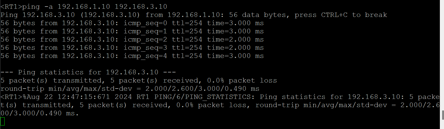The image size is (444, 129).
Task: Click the green terminal cursor block
Action: tap(2, 121)
